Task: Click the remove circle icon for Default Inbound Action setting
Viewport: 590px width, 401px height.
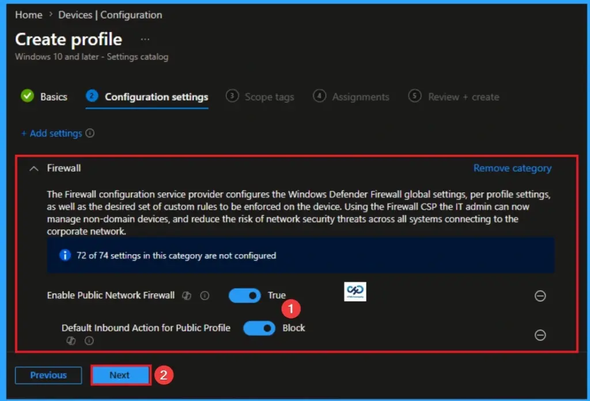Action: 540,335
